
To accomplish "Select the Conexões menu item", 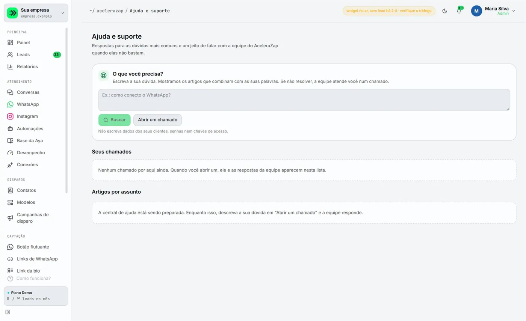I will (x=35, y=165).
